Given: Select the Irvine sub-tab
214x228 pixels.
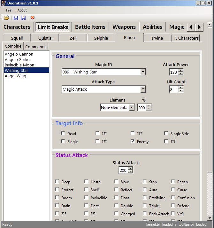Looking at the screenshot, I should (157, 38).
